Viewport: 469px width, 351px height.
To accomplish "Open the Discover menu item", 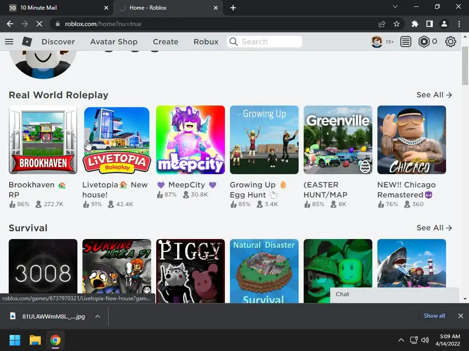I will coord(58,42).
